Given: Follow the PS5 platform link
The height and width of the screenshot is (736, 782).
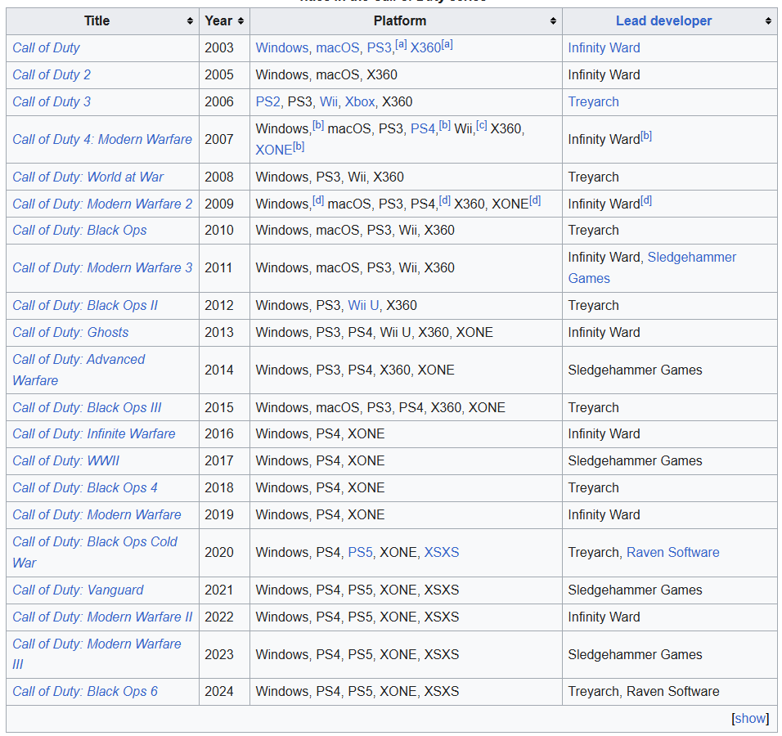Looking at the screenshot, I should [x=360, y=553].
